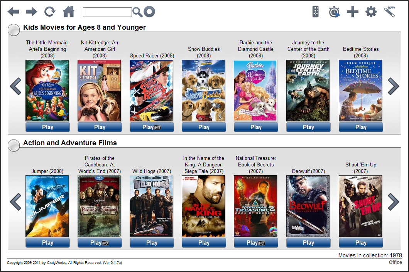This screenshot has height=272, width=409.
Task: Click the title 'Snow Buddies (2008)'
Action: (x=204, y=52)
